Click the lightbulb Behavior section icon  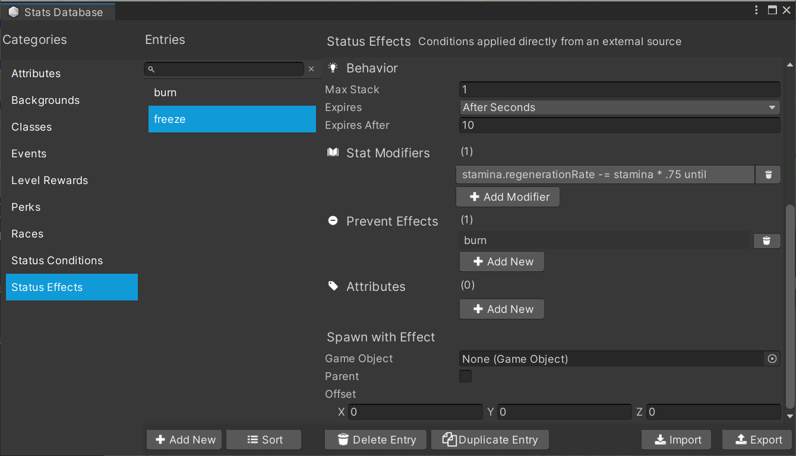point(333,68)
